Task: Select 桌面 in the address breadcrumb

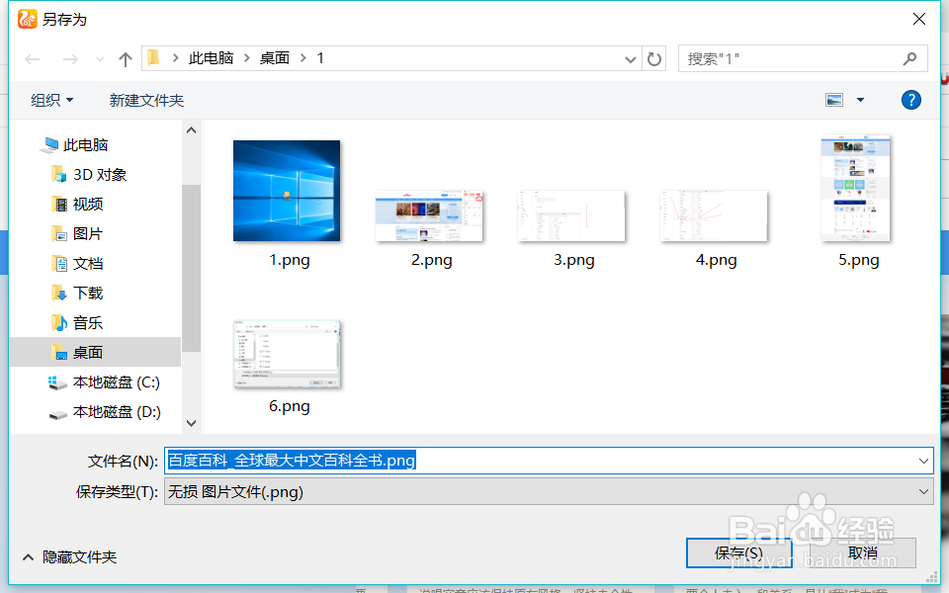Action: (x=274, y=58)
